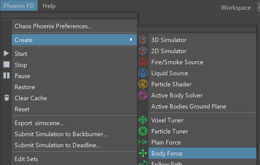Expand the Create submenu arrow
Screen dimensions: 260x165
pos(131,40)
